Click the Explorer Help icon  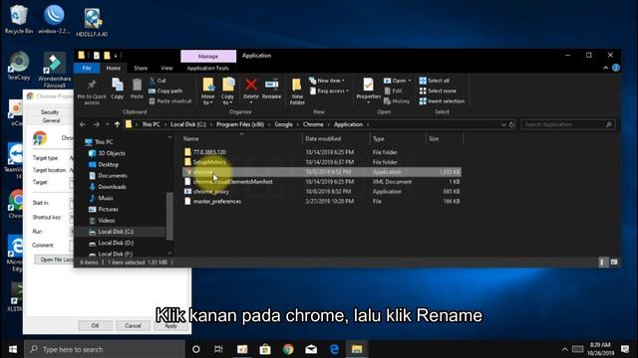click(616, 68)
